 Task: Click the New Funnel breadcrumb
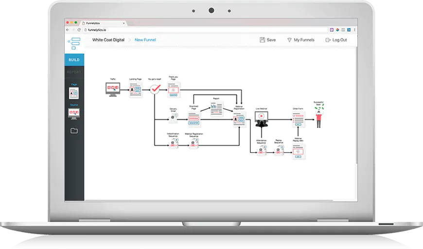[x=145, y=40]
